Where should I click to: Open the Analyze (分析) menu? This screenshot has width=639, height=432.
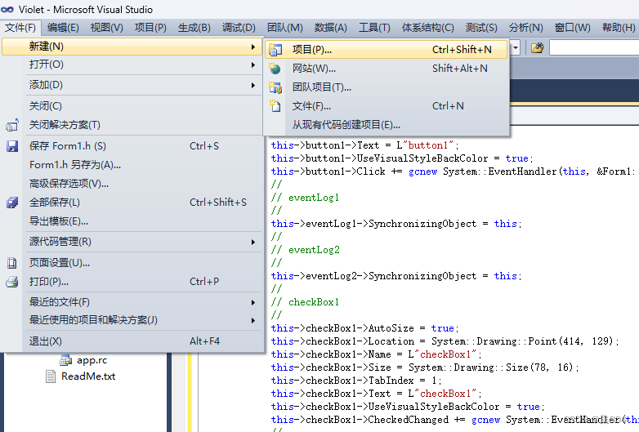[526, 28]
